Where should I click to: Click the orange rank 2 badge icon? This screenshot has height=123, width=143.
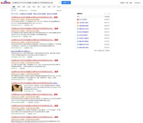(78, 23)
